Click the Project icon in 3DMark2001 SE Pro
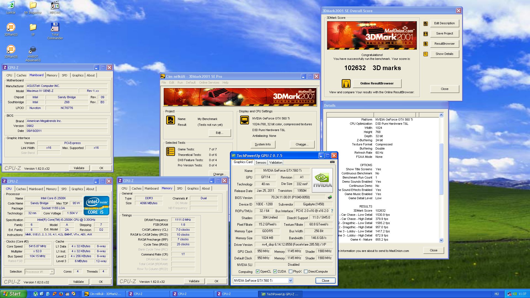530x298 pixels. [x=170, y=120]
